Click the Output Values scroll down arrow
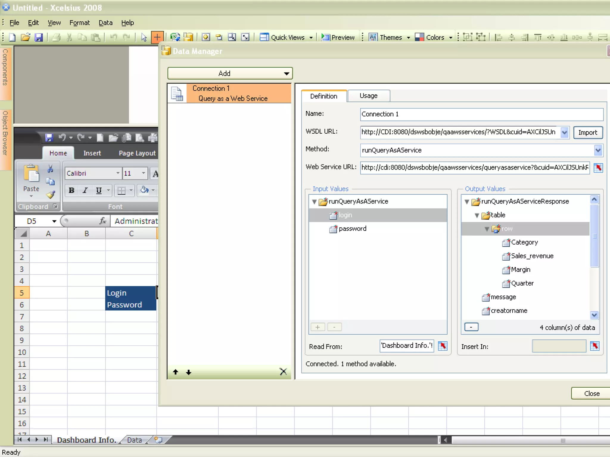 click(594, 315)
